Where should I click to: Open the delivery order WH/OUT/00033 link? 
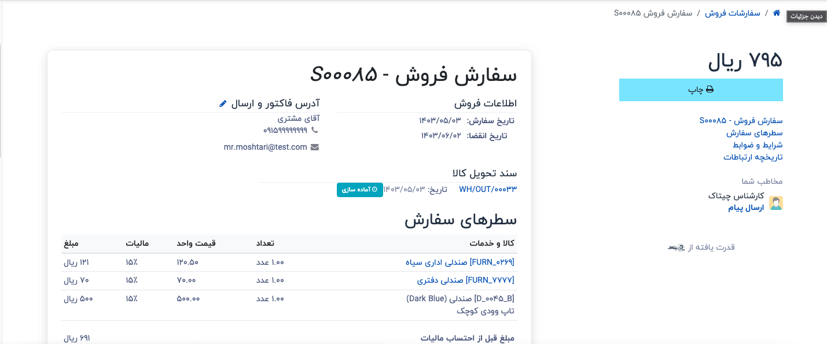pyautogui.click(x=487, y=189)
